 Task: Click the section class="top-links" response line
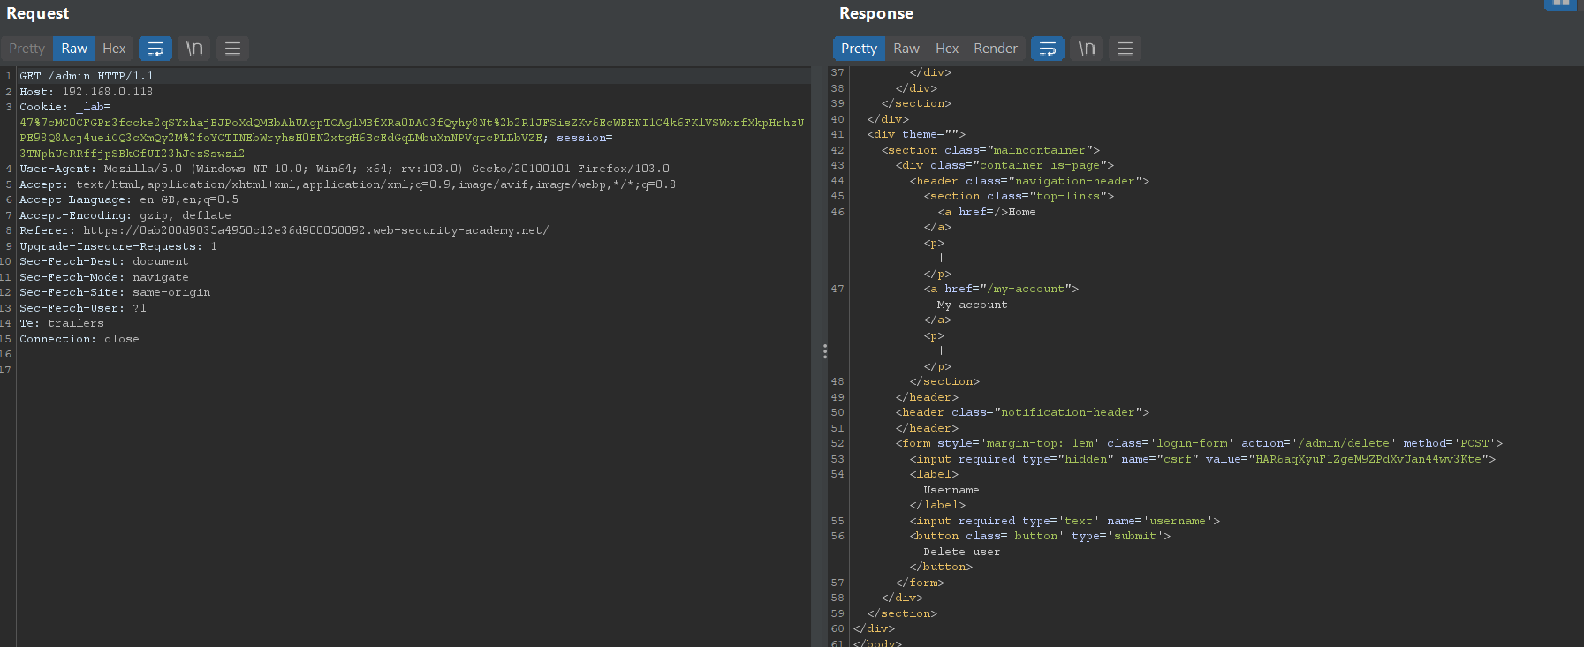point(1019,196)
